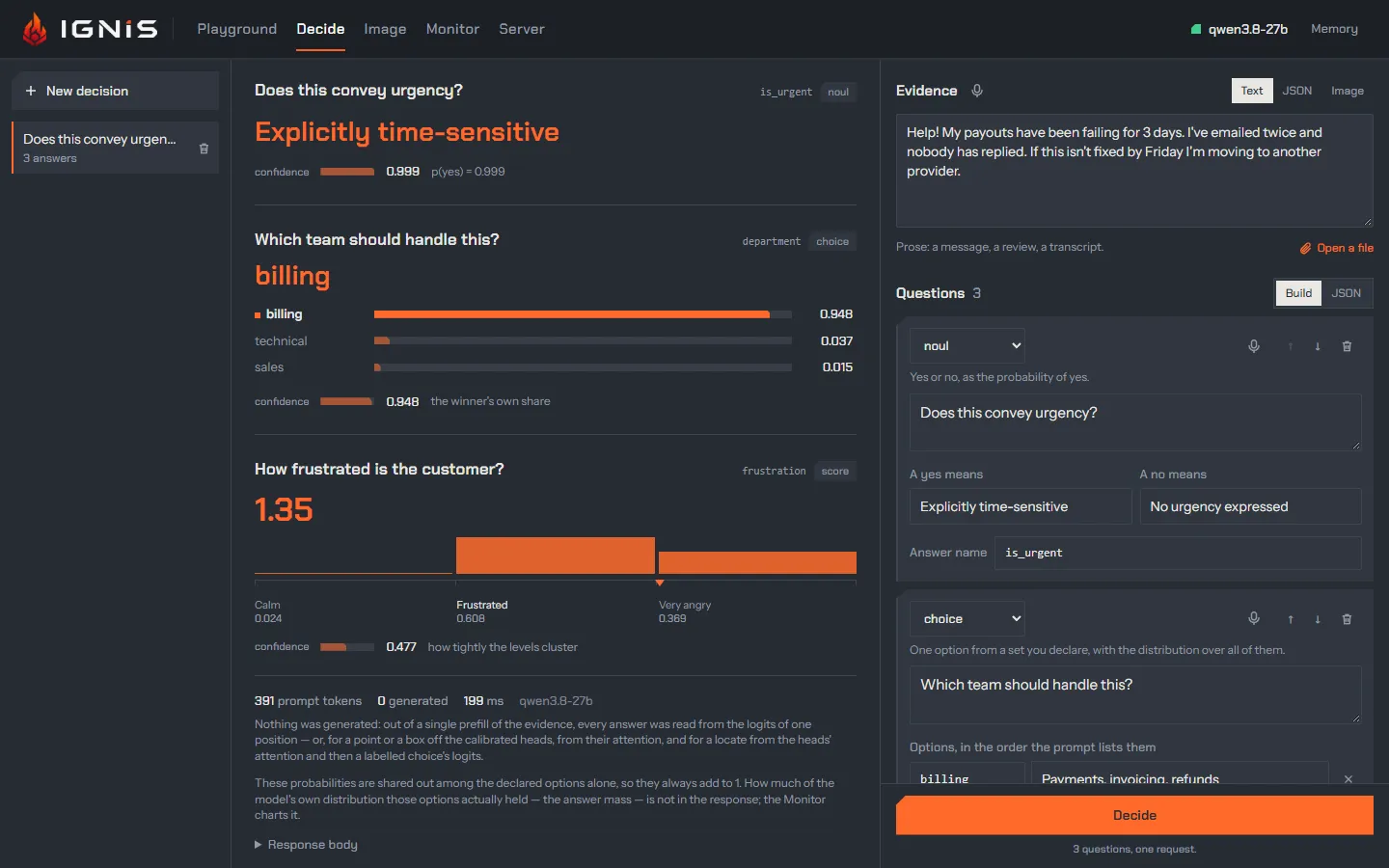Open the choice question type dropdown

point(967,619)
